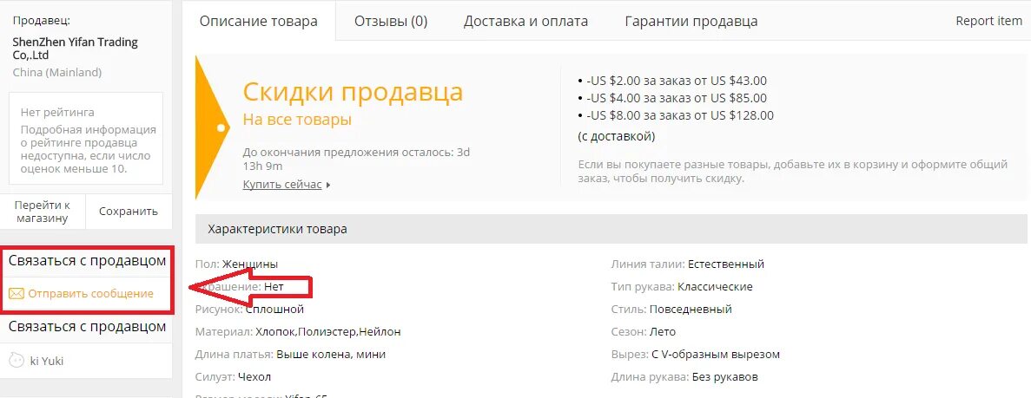The image size is (1031, 398).
Task: Click the Report item link
Action: [x=989, y=20]
